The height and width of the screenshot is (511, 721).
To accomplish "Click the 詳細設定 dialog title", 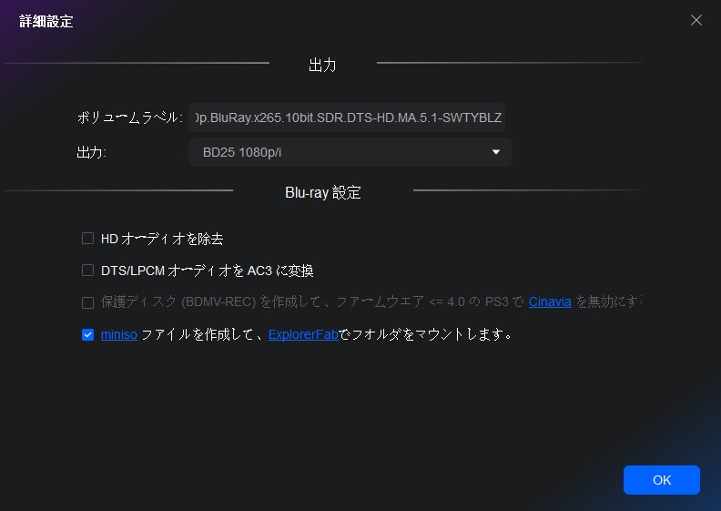I will point(46,21).
